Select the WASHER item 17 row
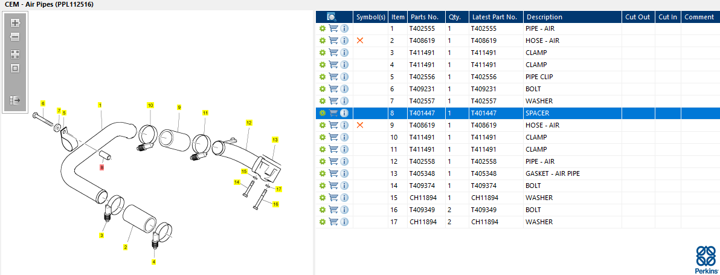 518,222
